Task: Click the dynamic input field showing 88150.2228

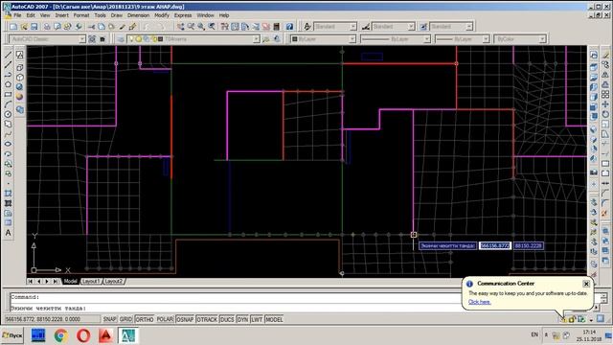Action: pos(528,245)
